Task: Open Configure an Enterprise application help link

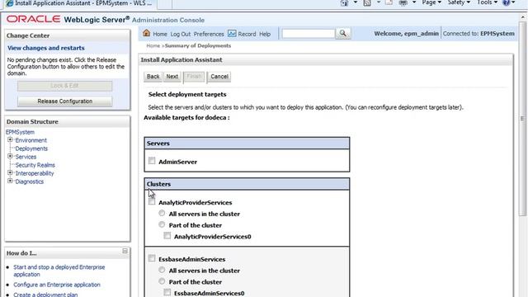Action: pos(57,285)
